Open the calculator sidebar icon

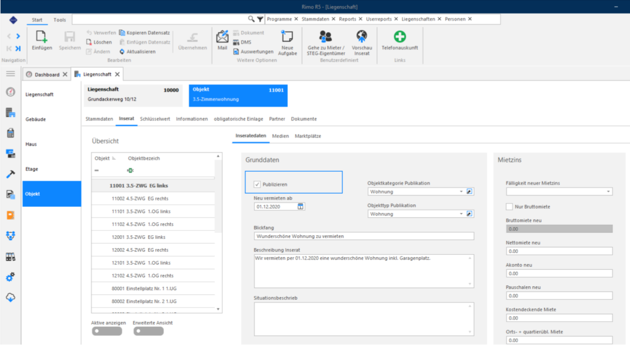[10, 133]
